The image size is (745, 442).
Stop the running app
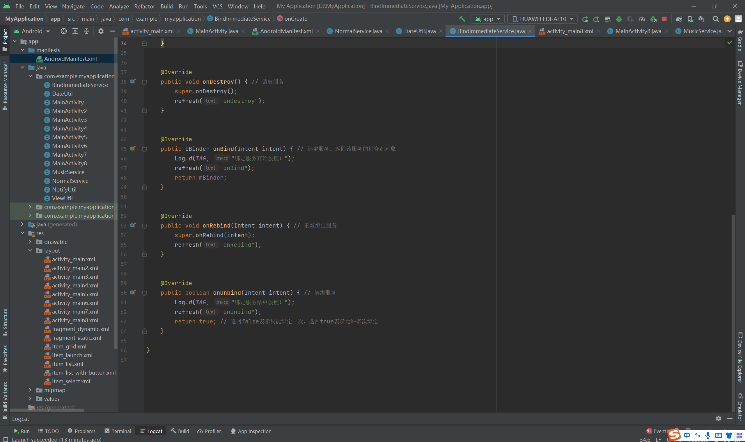pos(664,19)
